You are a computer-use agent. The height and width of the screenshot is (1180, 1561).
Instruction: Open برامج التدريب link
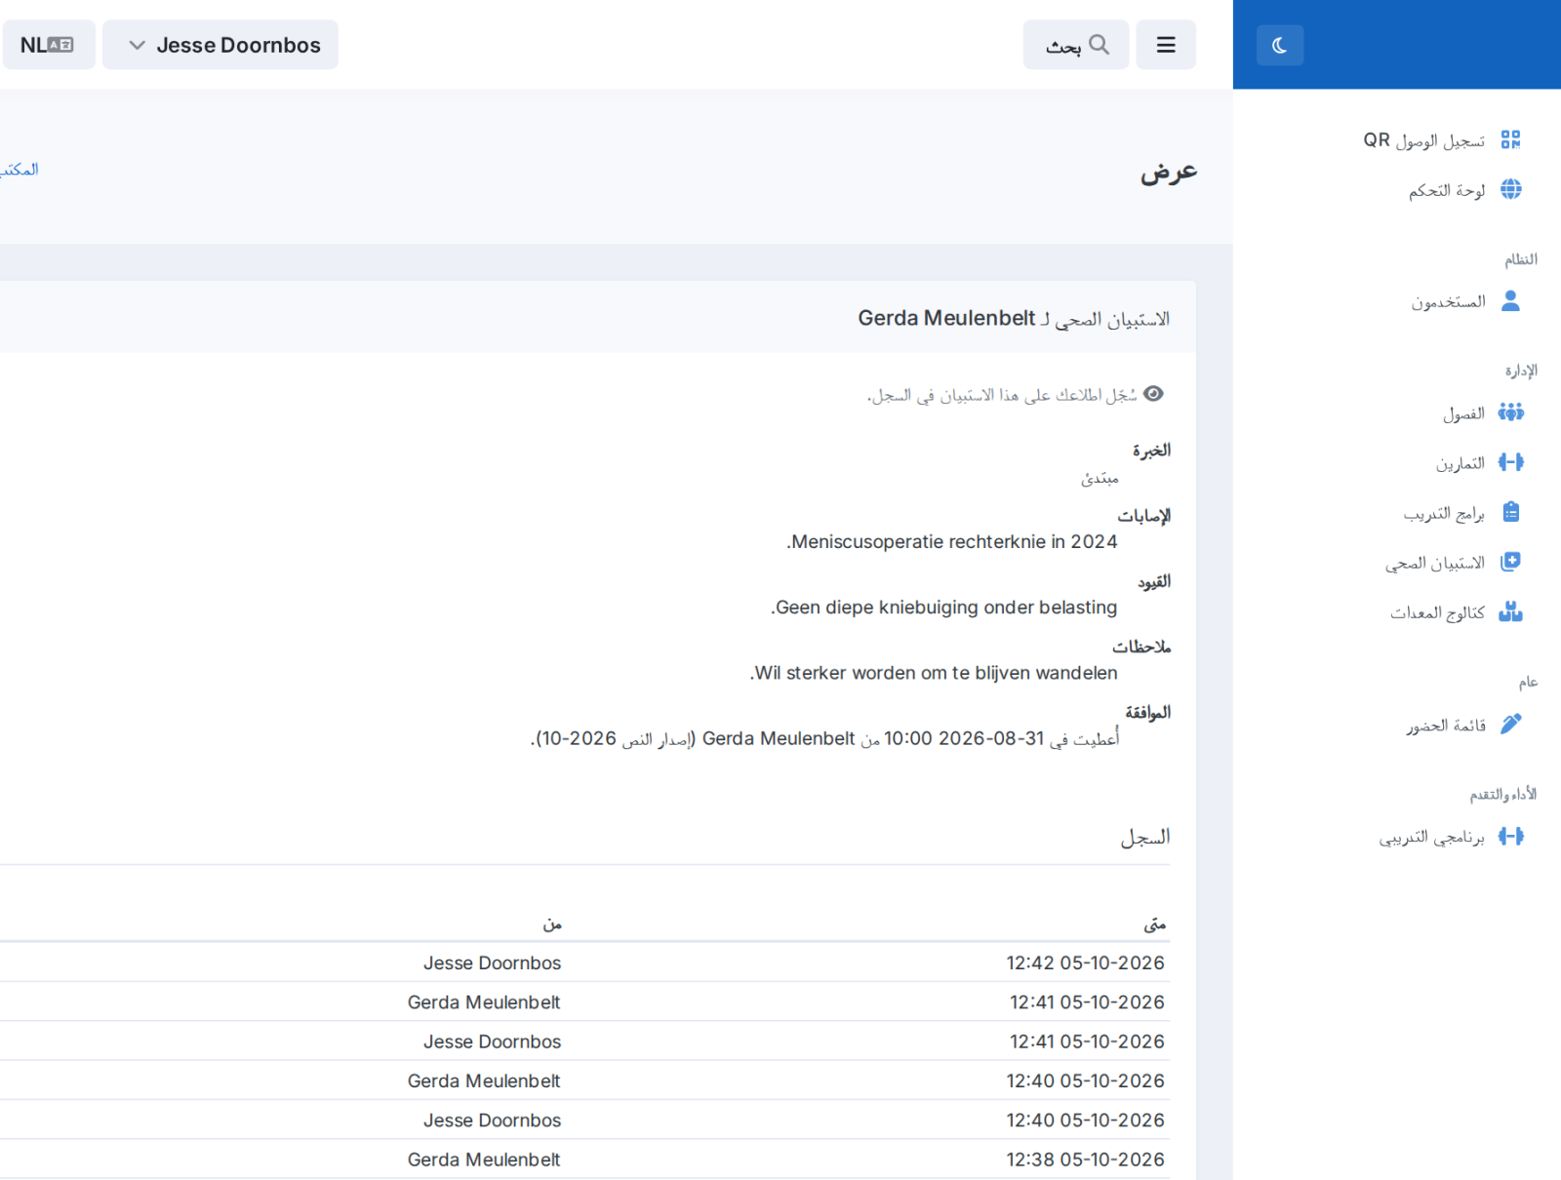tap(1444, 514)
